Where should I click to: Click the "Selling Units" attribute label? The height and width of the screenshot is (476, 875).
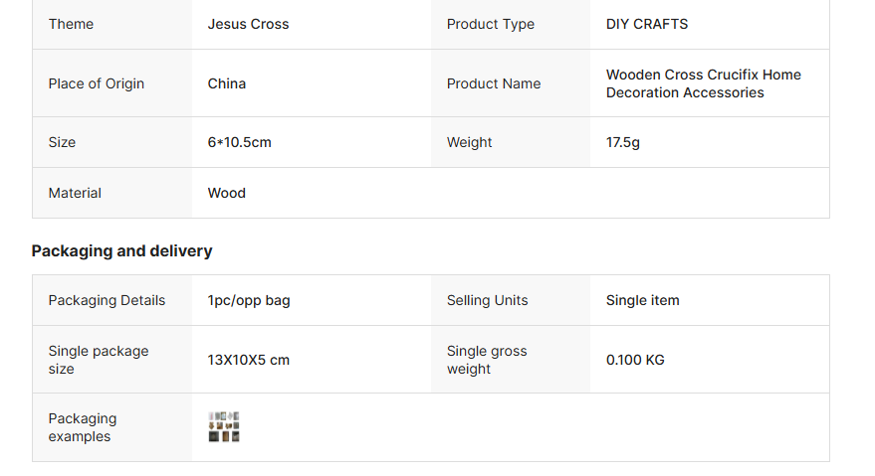point(487,300)
